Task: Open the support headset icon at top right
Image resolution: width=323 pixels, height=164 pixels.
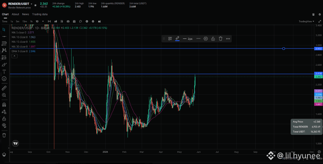Action: (x=320, y=15)
